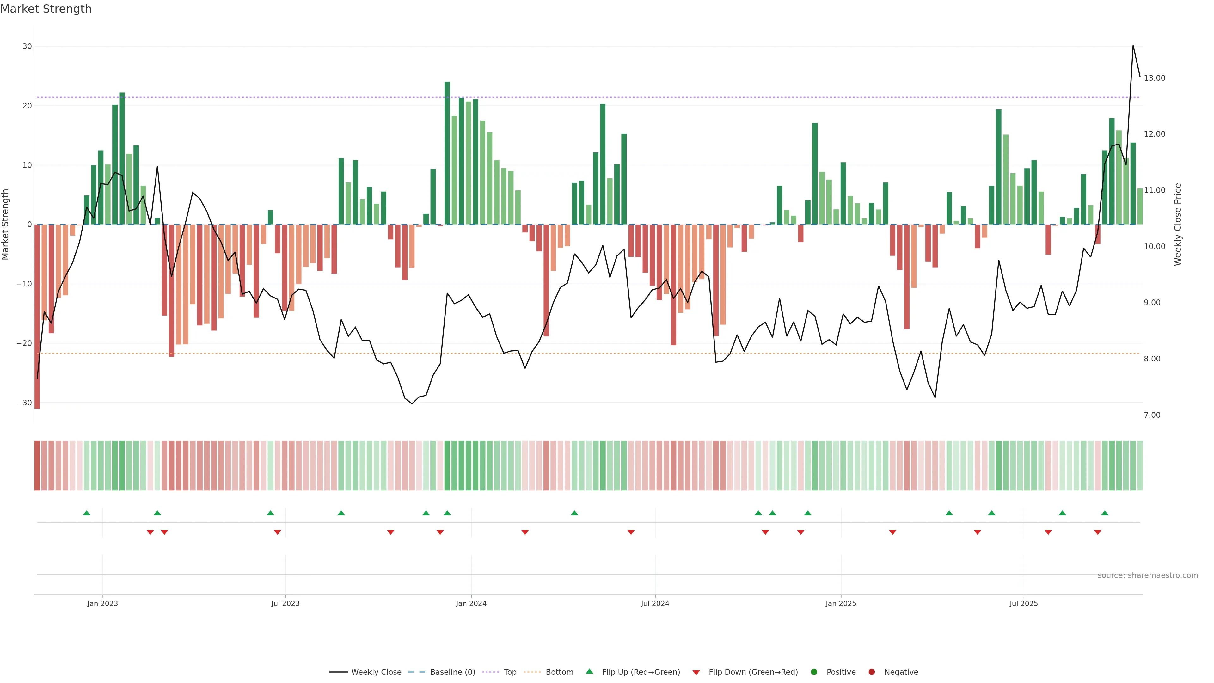Click the first red flip-down triangle marker
1214x683 pixels.
(150, 532)
